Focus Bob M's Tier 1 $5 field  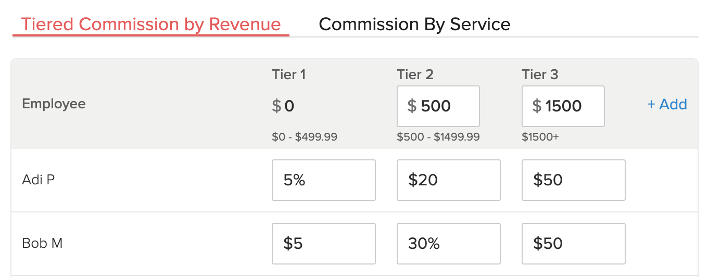[x=323, y=244]
